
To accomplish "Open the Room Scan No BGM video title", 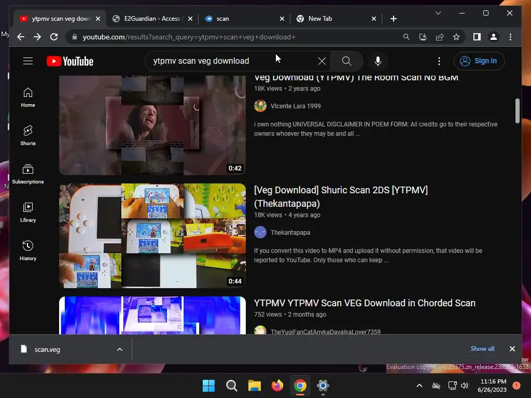I will (356, 78).
